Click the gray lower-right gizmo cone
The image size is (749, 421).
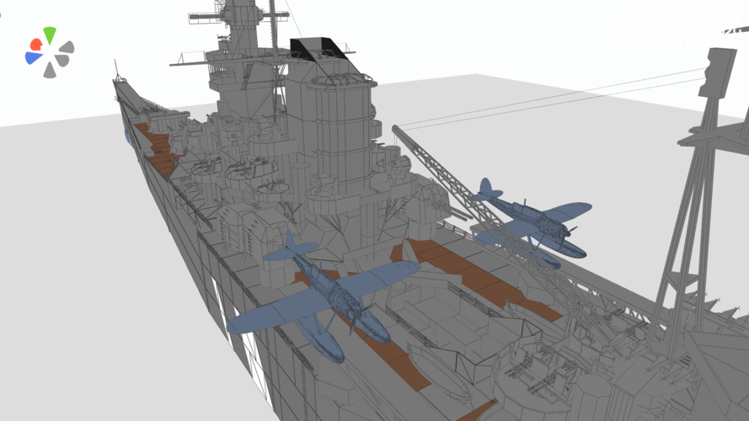[62, 60]
